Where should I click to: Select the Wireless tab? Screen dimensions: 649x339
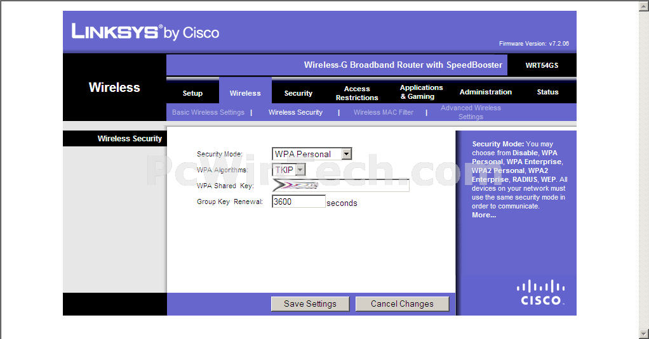[245, 93]
